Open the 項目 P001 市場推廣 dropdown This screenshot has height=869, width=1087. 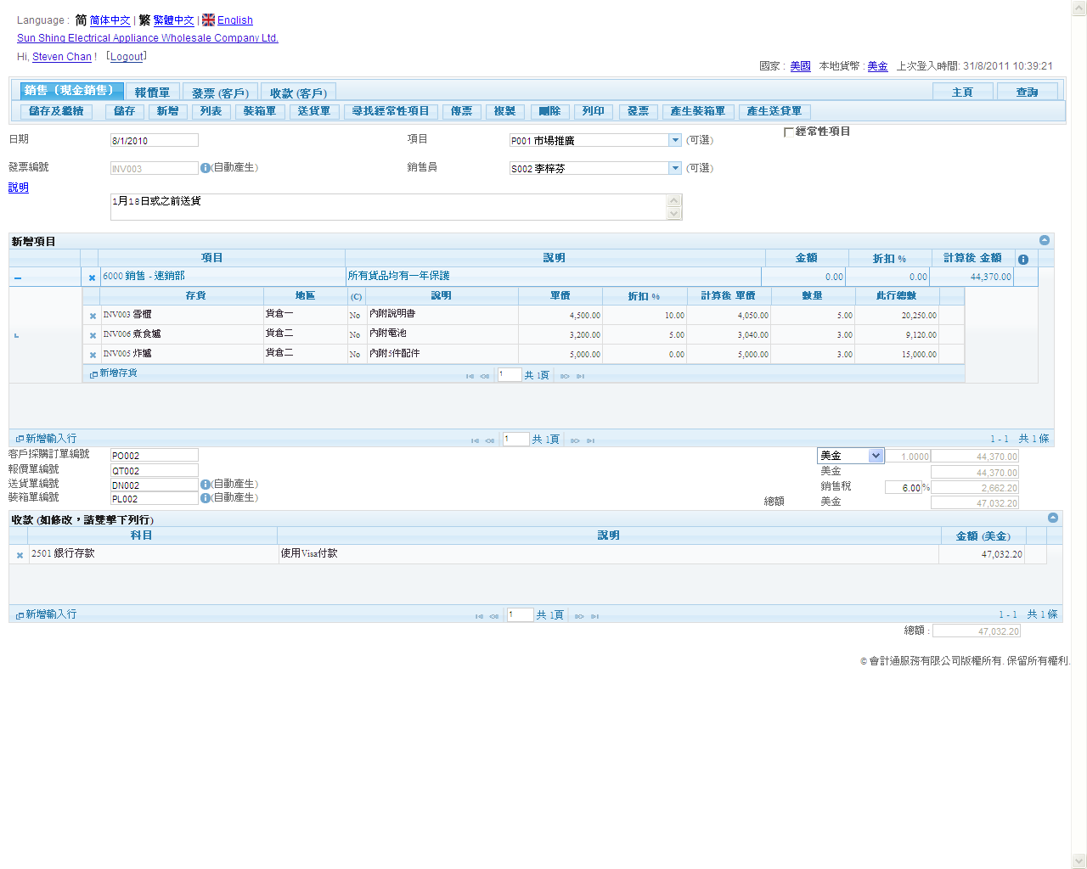click(x=675, y=140)
